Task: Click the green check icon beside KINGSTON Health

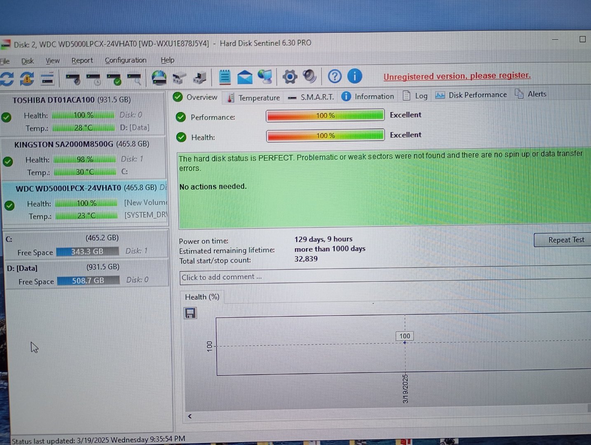Action: pyautogui.click(x=8, y=161)
